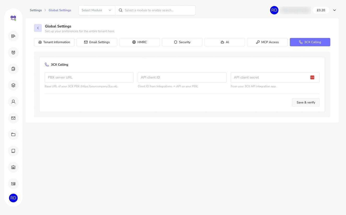The image size is (346, 215).
Task: Open the folder icon in the sidebar
Action: (13, 134)
